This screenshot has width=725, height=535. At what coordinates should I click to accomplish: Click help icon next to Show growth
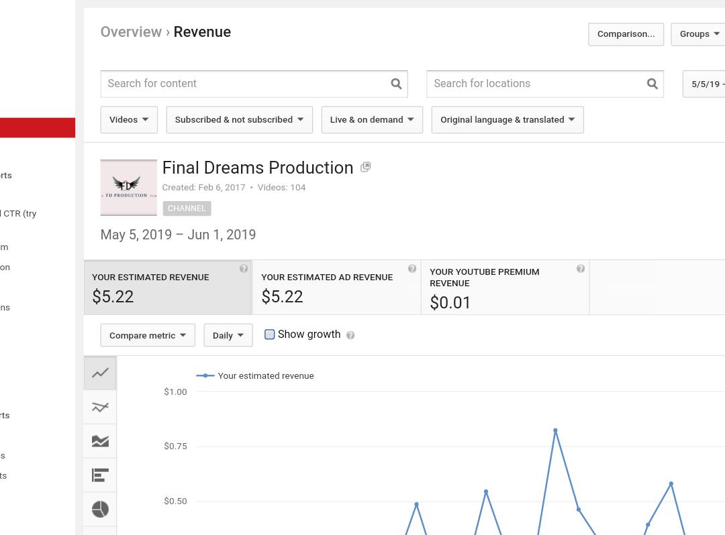pyautogui.click(x=350, y=335)
